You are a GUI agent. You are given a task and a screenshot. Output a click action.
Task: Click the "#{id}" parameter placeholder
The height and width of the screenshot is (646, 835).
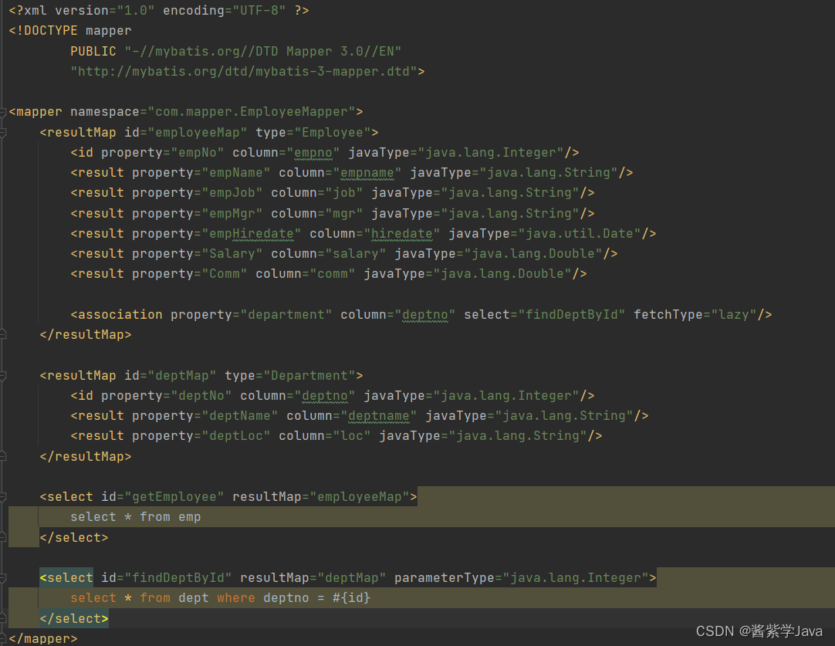(351, 598)
